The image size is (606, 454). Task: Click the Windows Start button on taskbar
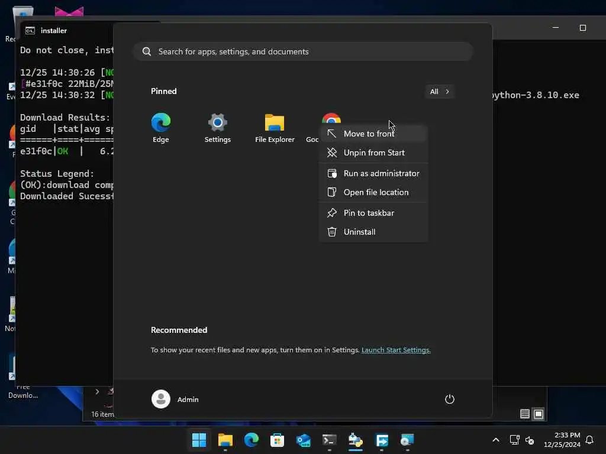point(199,440)
